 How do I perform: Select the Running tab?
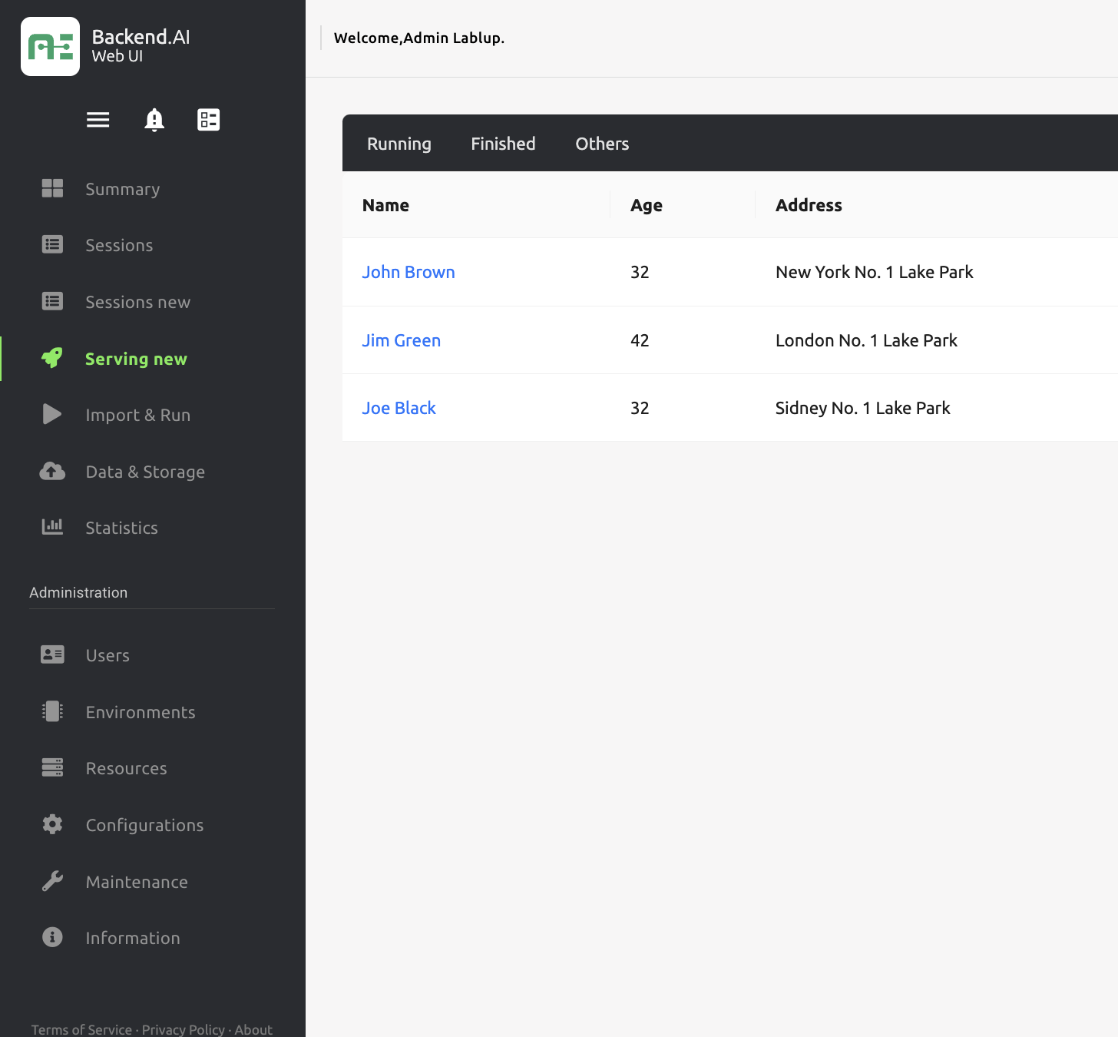pyautogui.click(x=399, y=143)
